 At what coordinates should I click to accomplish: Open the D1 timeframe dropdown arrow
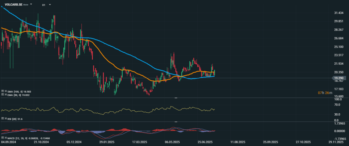[50, 5]
